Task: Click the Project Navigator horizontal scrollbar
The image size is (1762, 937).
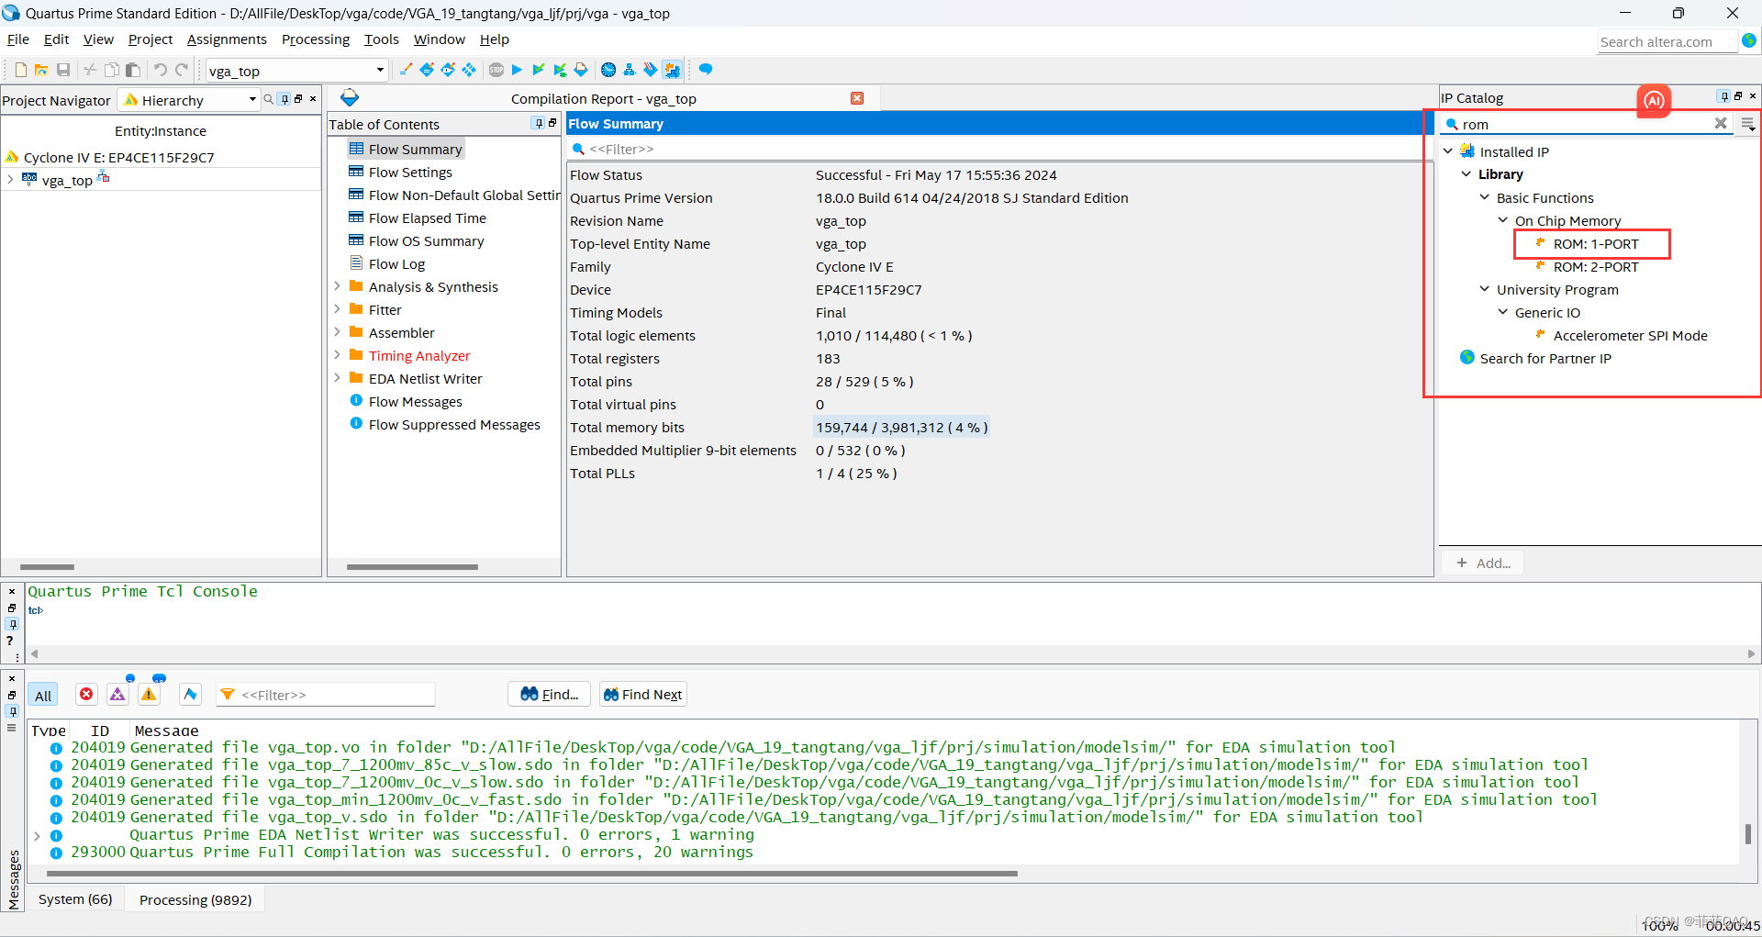Action: pos(47,567)
